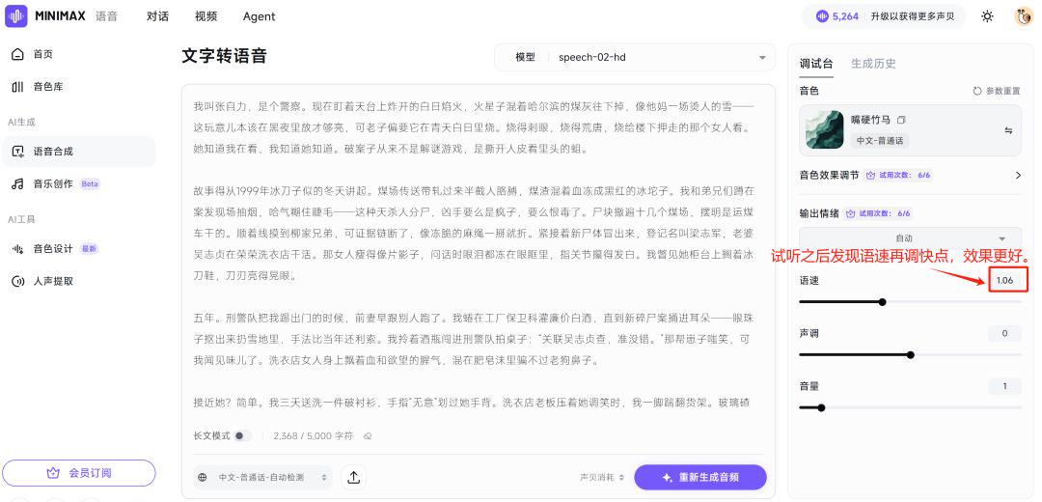This screenshot has width=1042, height=502.
Task: Click the 嘴硬竹马 voice thumbnail
Action: tap(825, 129)
